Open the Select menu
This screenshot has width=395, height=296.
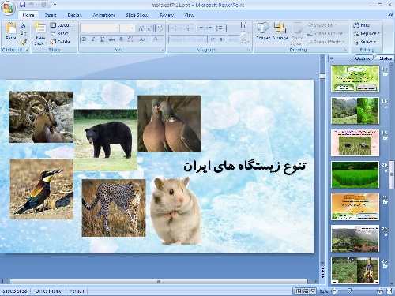[x=365, y=42]
